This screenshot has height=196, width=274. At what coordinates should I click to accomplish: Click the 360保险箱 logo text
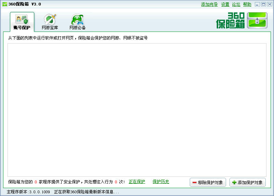tap(230, 21)
